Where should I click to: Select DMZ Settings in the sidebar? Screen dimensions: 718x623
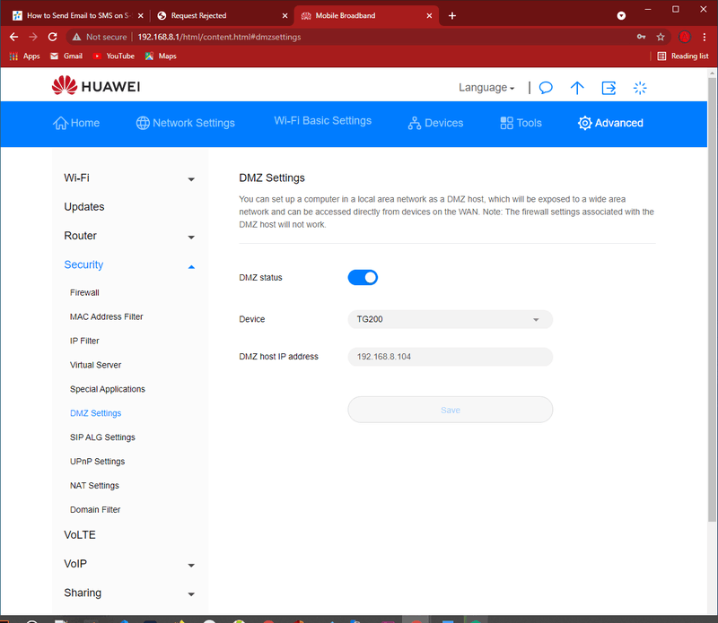[95, 413]
